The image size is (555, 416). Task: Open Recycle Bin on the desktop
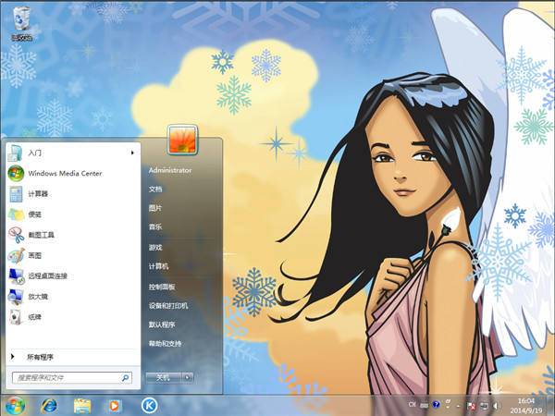click(x=18, y=20)
